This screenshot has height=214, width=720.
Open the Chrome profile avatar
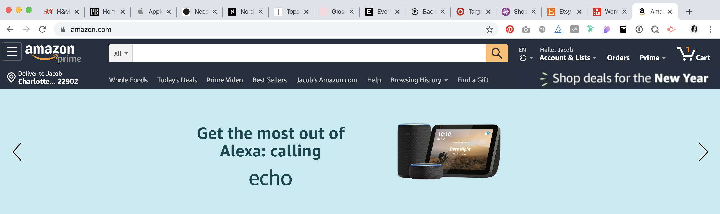(x=694, y=29)
